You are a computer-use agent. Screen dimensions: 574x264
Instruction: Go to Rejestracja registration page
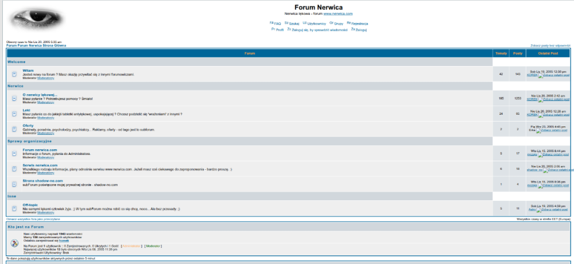point(359,24)
